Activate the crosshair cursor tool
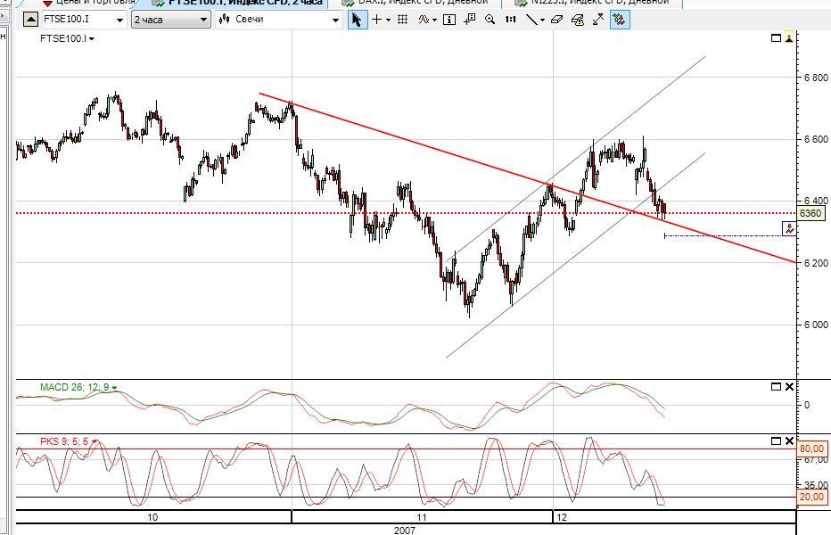Screen dimensions: 831x535 click(x=376, y=20)
